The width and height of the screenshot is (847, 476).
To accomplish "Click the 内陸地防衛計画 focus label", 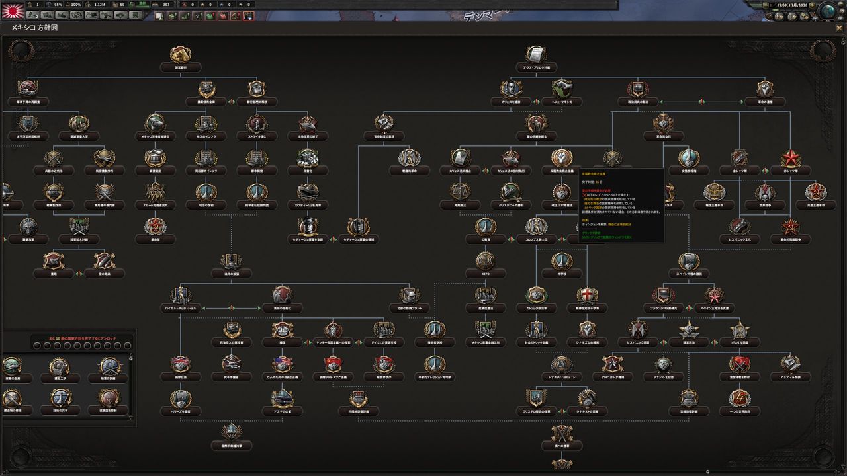I will (359, 412).
